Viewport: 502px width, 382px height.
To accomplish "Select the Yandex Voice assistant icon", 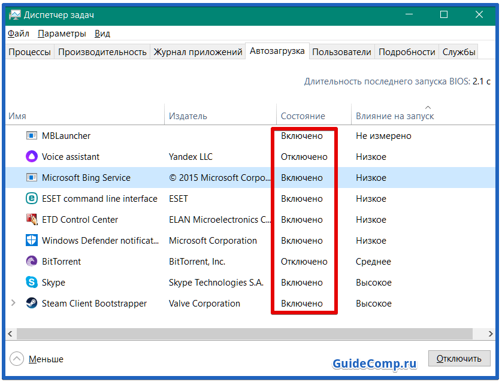I will click(32, 157).
